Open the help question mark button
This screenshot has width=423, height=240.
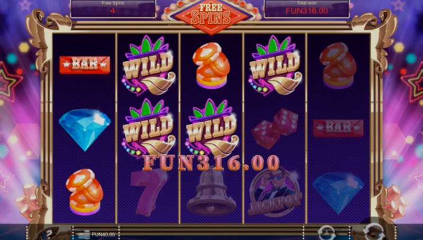pos(49,234)
